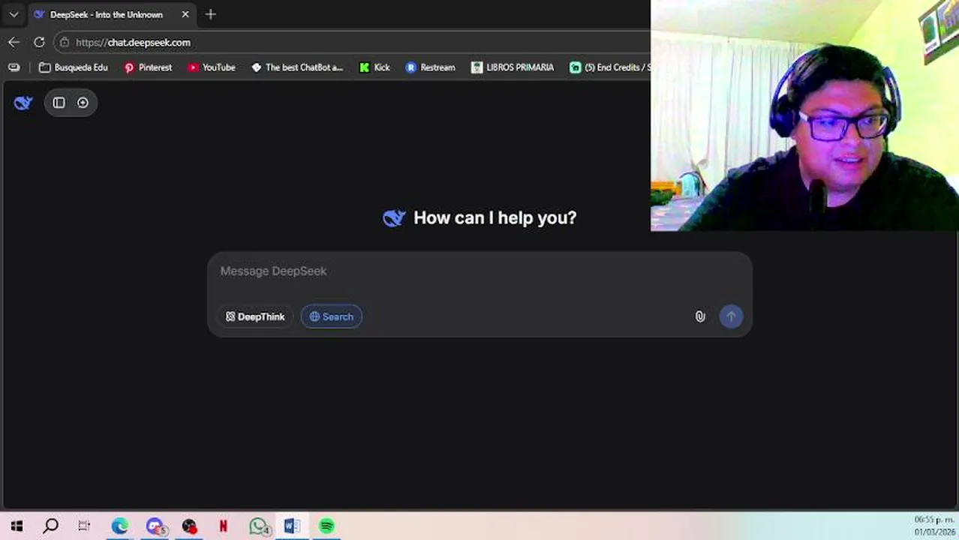
Task: Open the tab list dropdown chevron
Action: pos(14,14)
